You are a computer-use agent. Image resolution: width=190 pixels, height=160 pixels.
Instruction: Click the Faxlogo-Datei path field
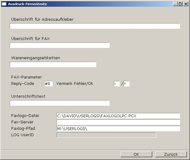tap(118, 116)
